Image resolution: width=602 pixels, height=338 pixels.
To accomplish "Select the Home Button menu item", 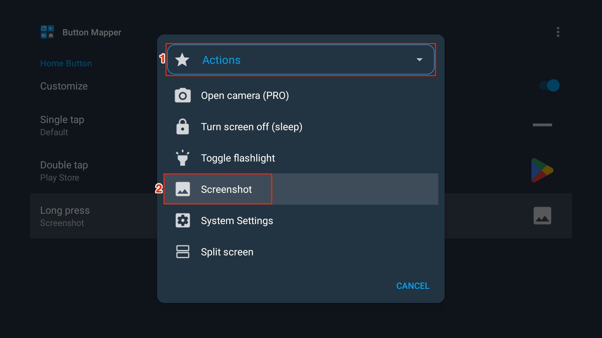I will (x=66, y=63).
